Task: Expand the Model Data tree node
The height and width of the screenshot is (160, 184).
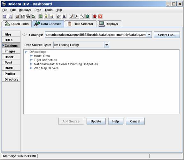Action: (31, 56)
